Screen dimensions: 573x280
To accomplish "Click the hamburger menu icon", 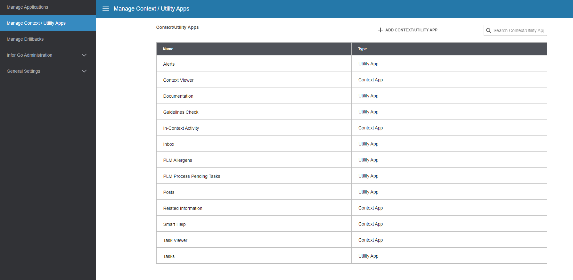I will pos(105,9).
